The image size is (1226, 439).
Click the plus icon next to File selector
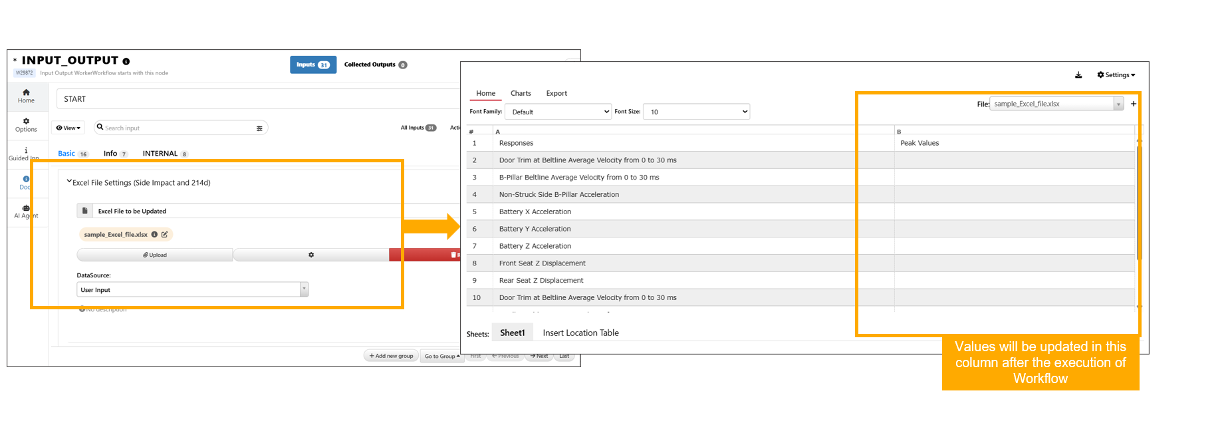click(1134, 104)
